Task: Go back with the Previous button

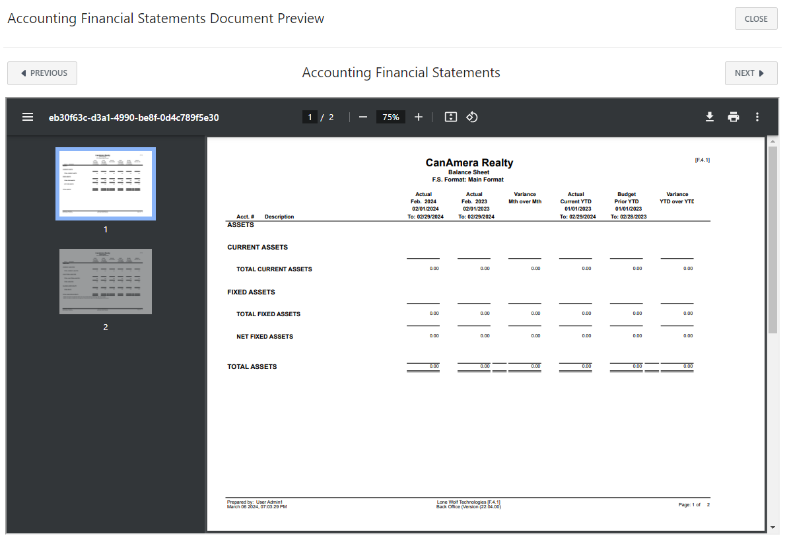Action: 42,73
